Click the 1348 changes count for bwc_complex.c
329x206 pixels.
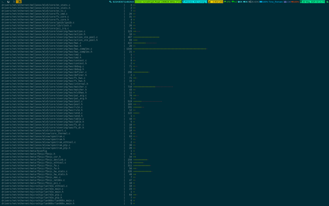click(x=129, y=49)
